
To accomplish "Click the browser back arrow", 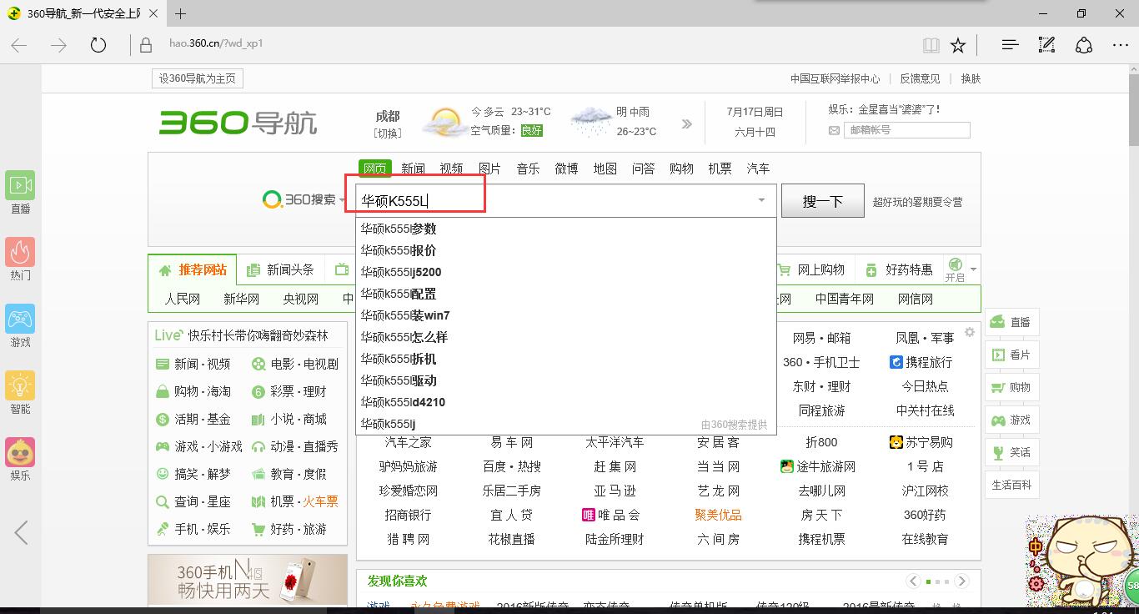I will tap(19, 45).
